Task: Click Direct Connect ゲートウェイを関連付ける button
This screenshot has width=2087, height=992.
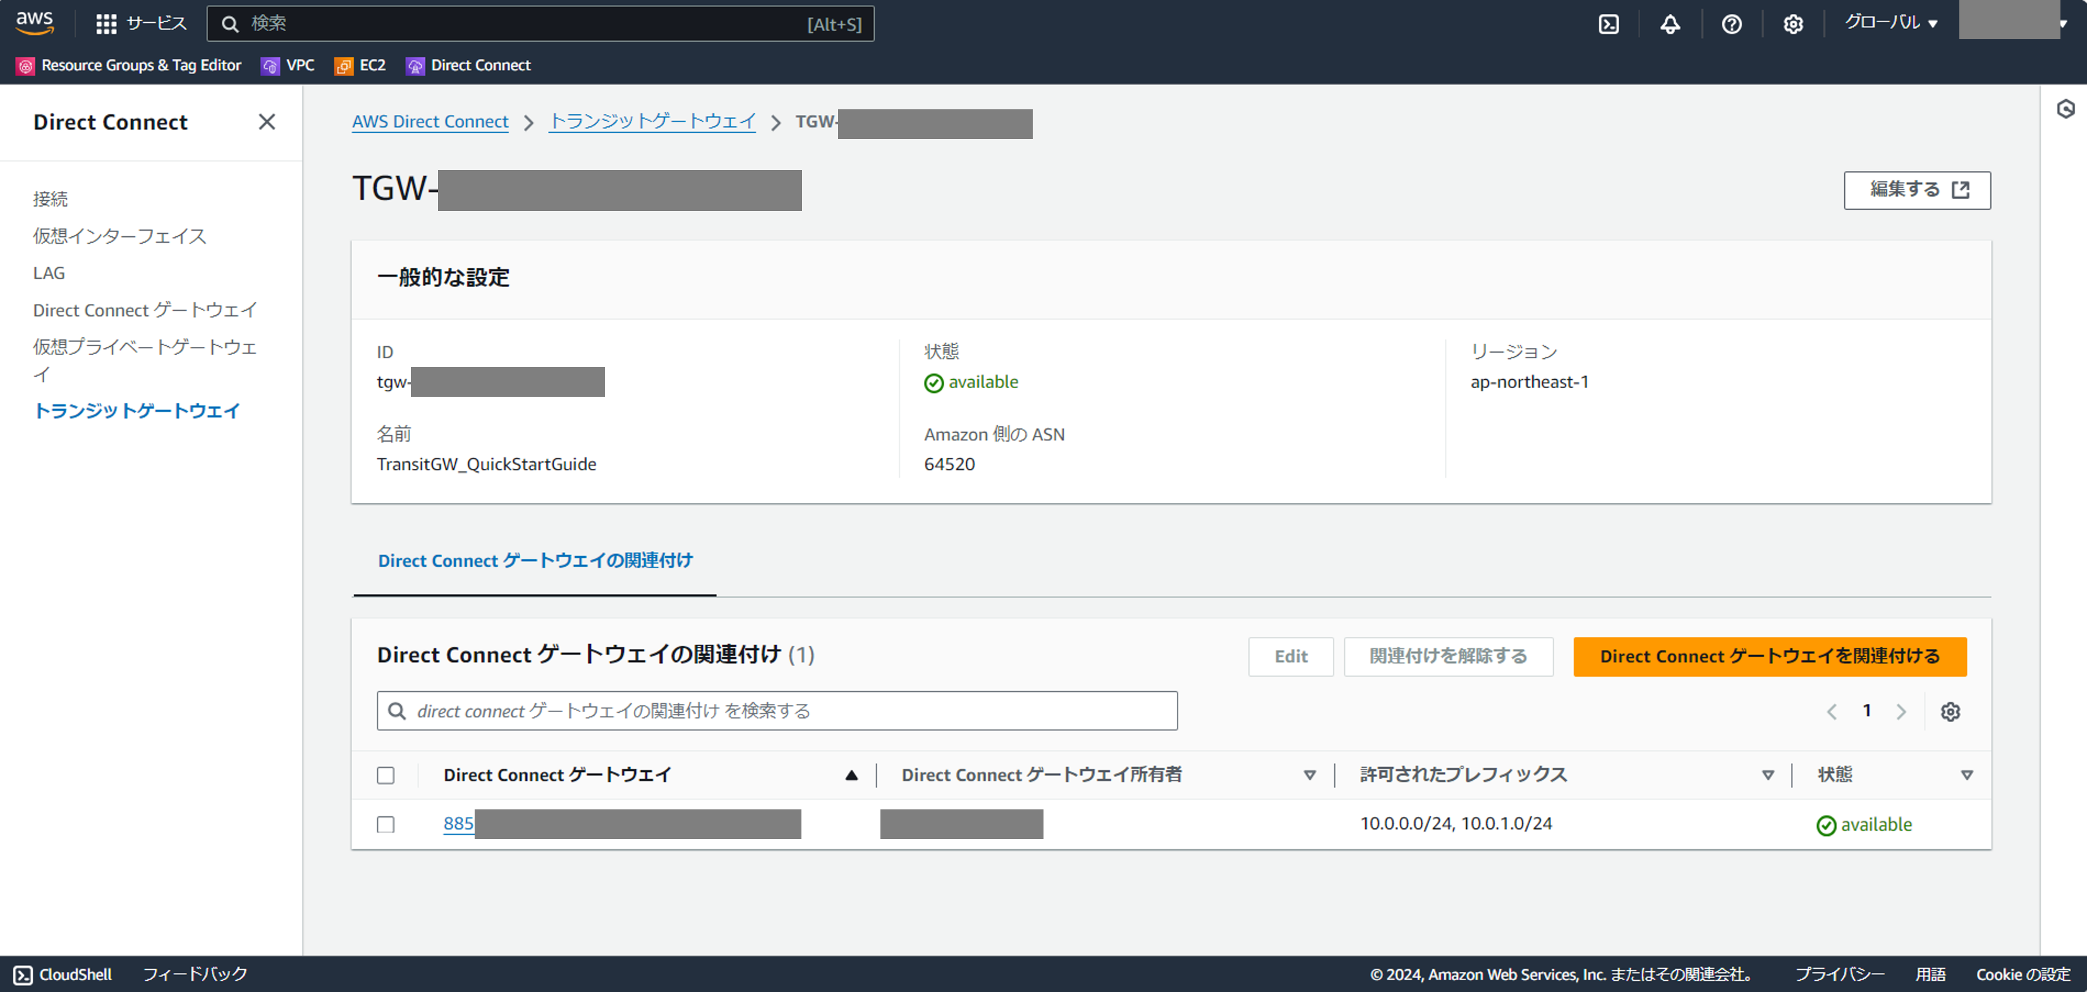Action: click(x=1770, y=656)
